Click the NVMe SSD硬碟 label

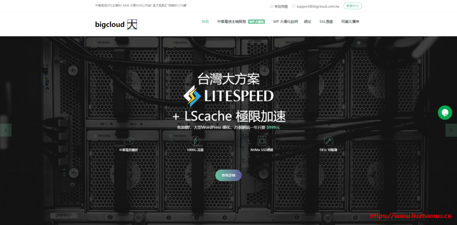[x=262, y=150]
